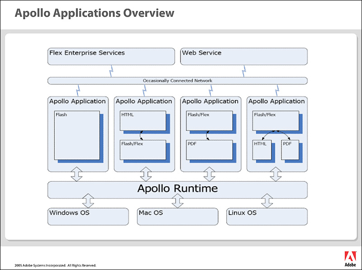
Task: Click double arrow below HTML and Flash/Flex application
Action: coord(146,174)
